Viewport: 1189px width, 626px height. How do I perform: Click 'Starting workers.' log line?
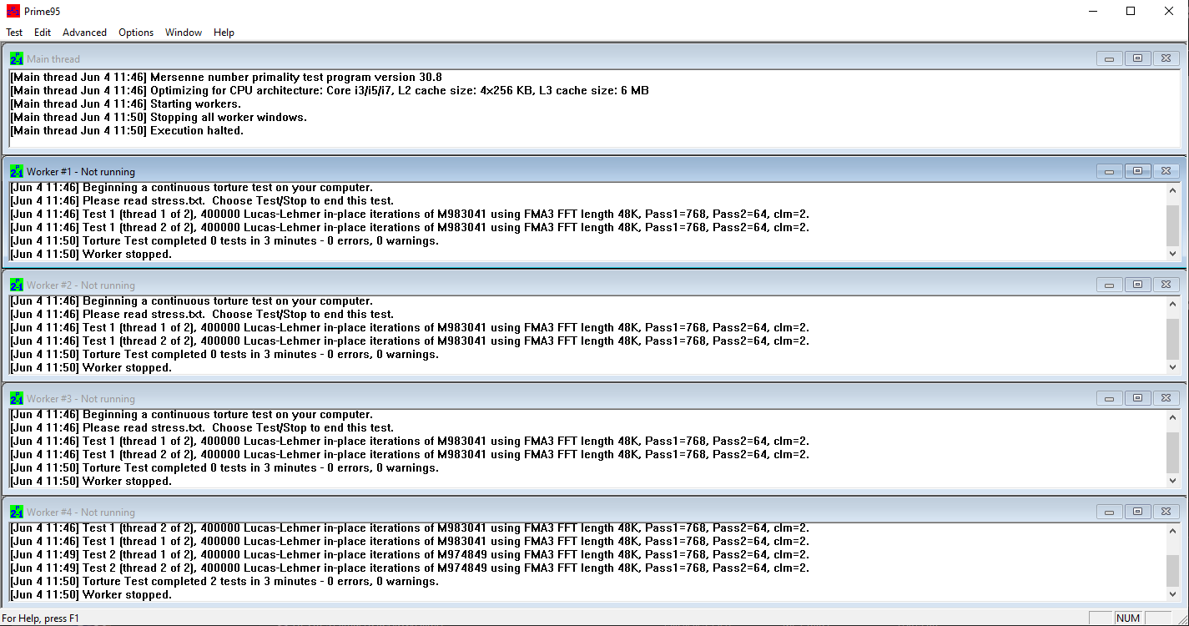click(125, 103)
